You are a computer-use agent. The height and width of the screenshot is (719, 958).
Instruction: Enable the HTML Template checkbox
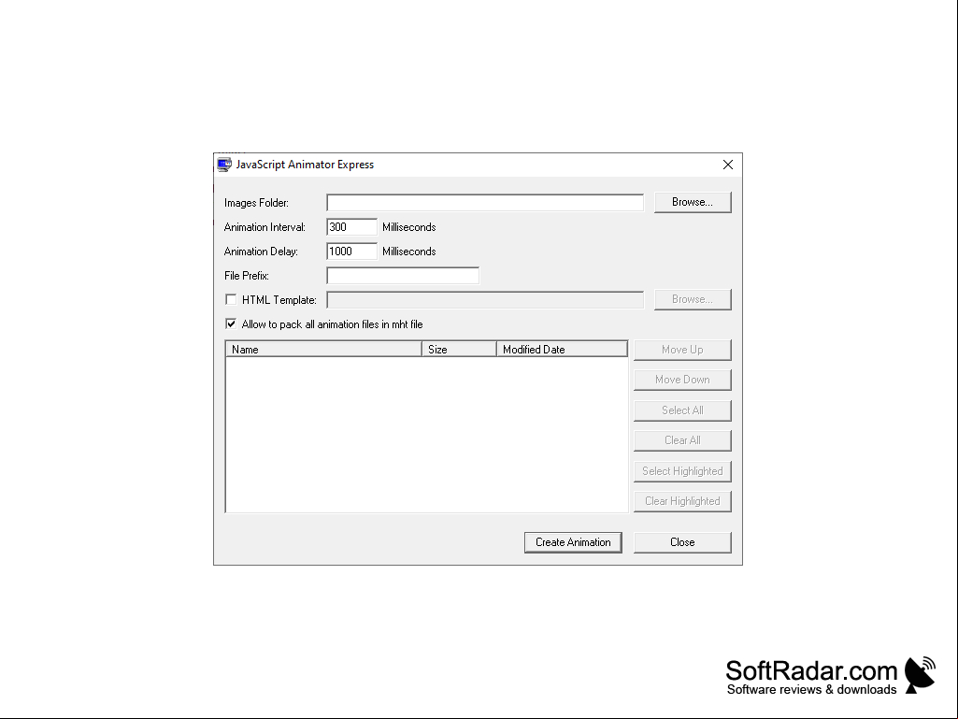pos(231,299)
